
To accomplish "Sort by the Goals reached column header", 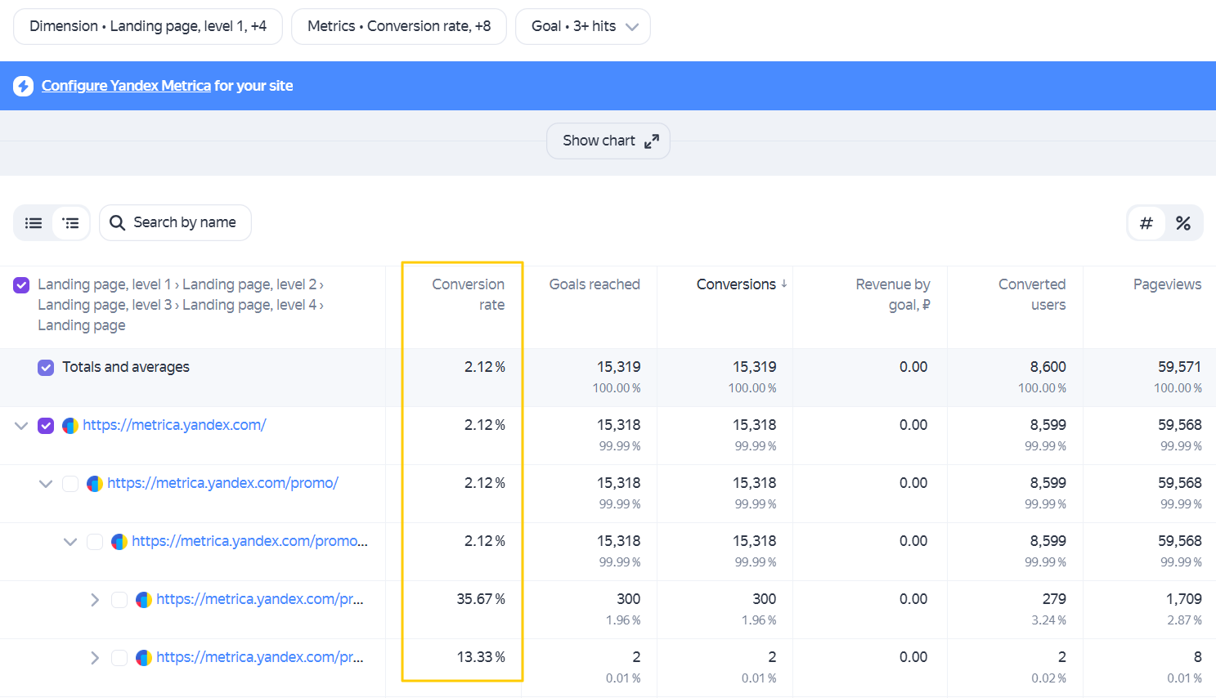I will coord(595,284).
